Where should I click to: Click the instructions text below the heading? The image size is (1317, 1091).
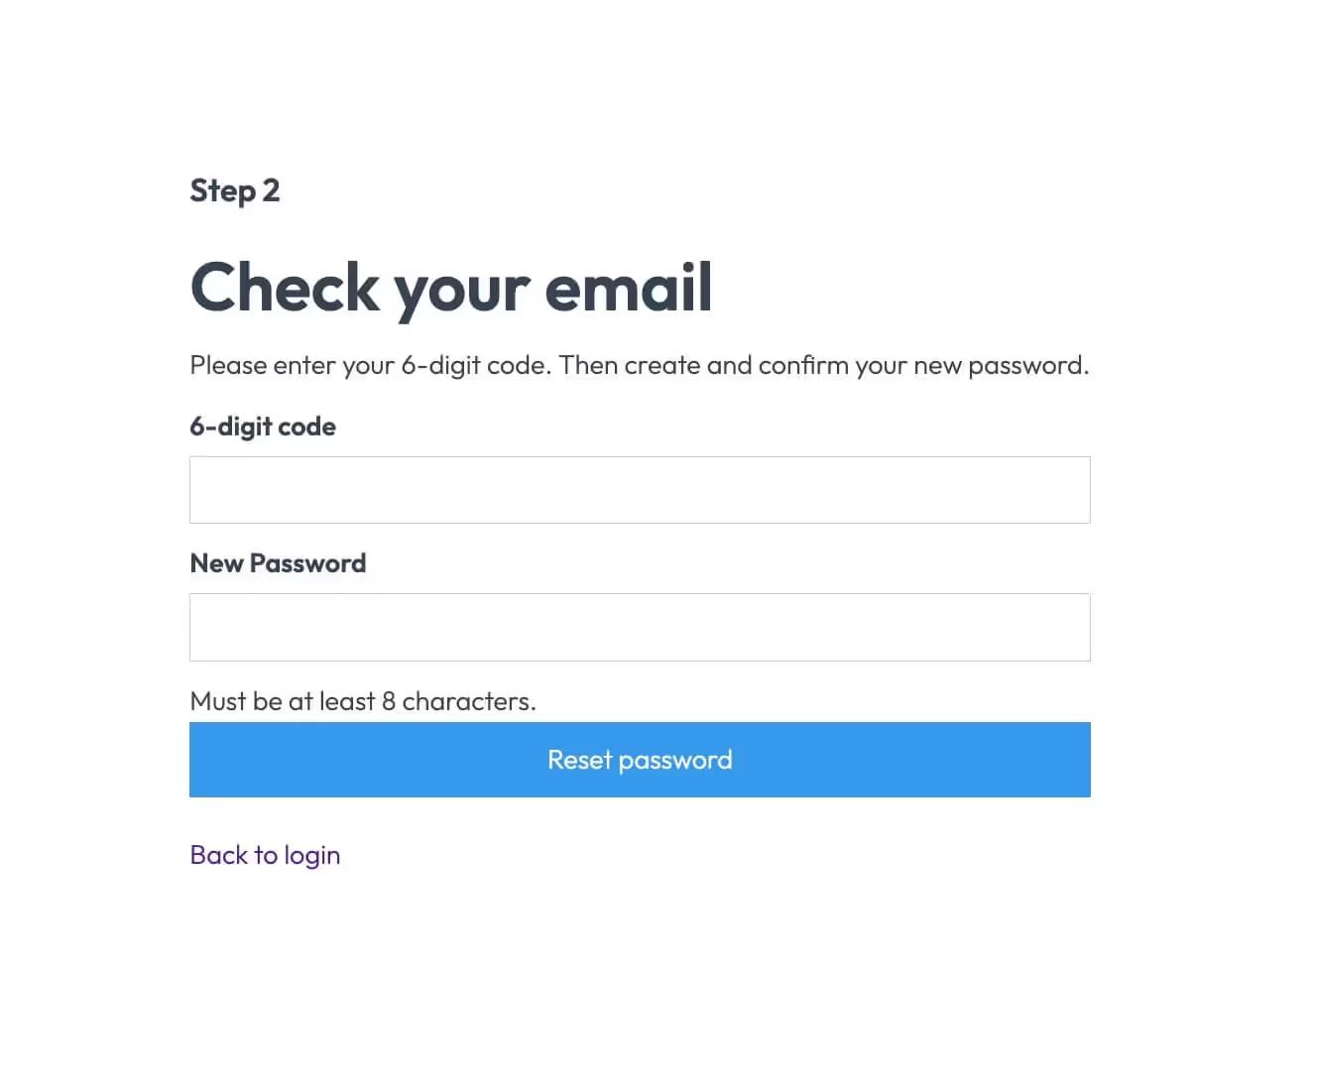pyautogui.click(x=639, y=365)
